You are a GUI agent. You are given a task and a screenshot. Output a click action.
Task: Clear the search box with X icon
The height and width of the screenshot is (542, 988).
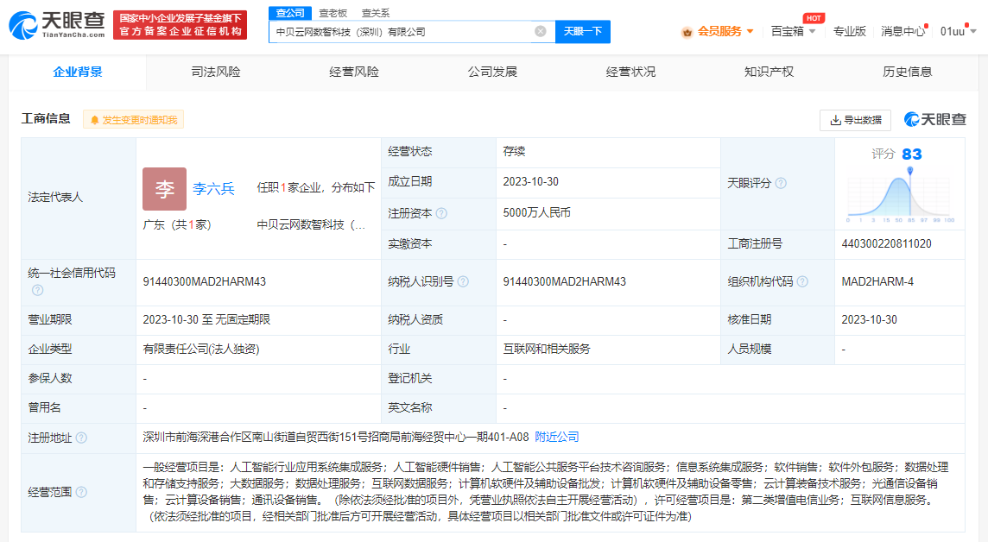click(x=541, y=32)
